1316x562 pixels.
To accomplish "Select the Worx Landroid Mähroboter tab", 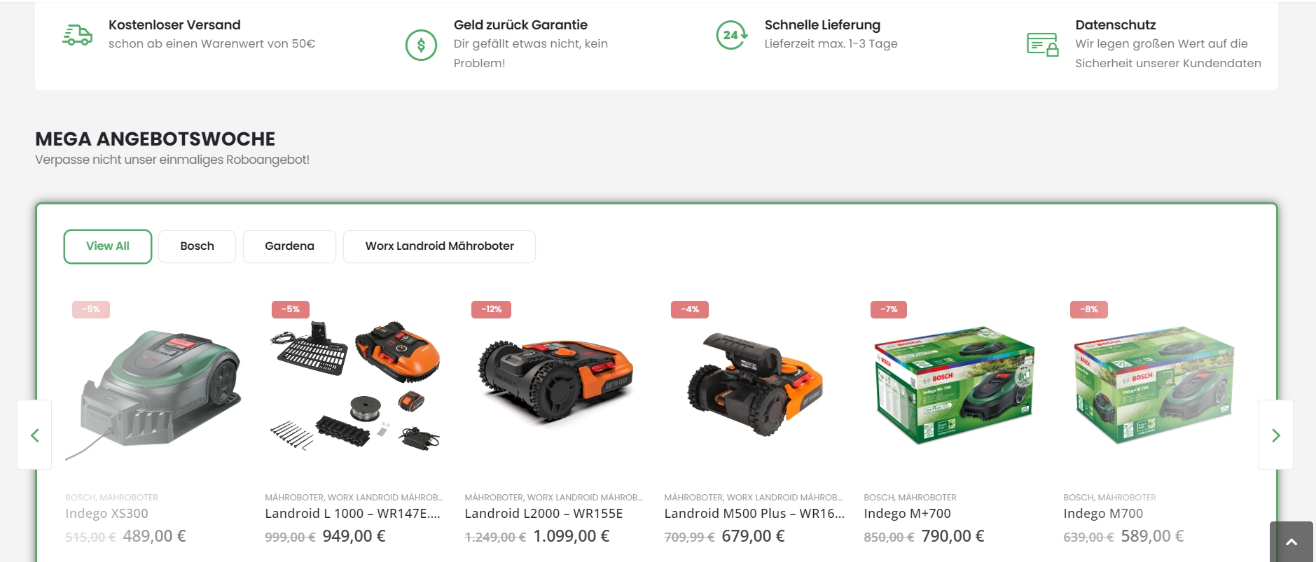I will 439,246.
